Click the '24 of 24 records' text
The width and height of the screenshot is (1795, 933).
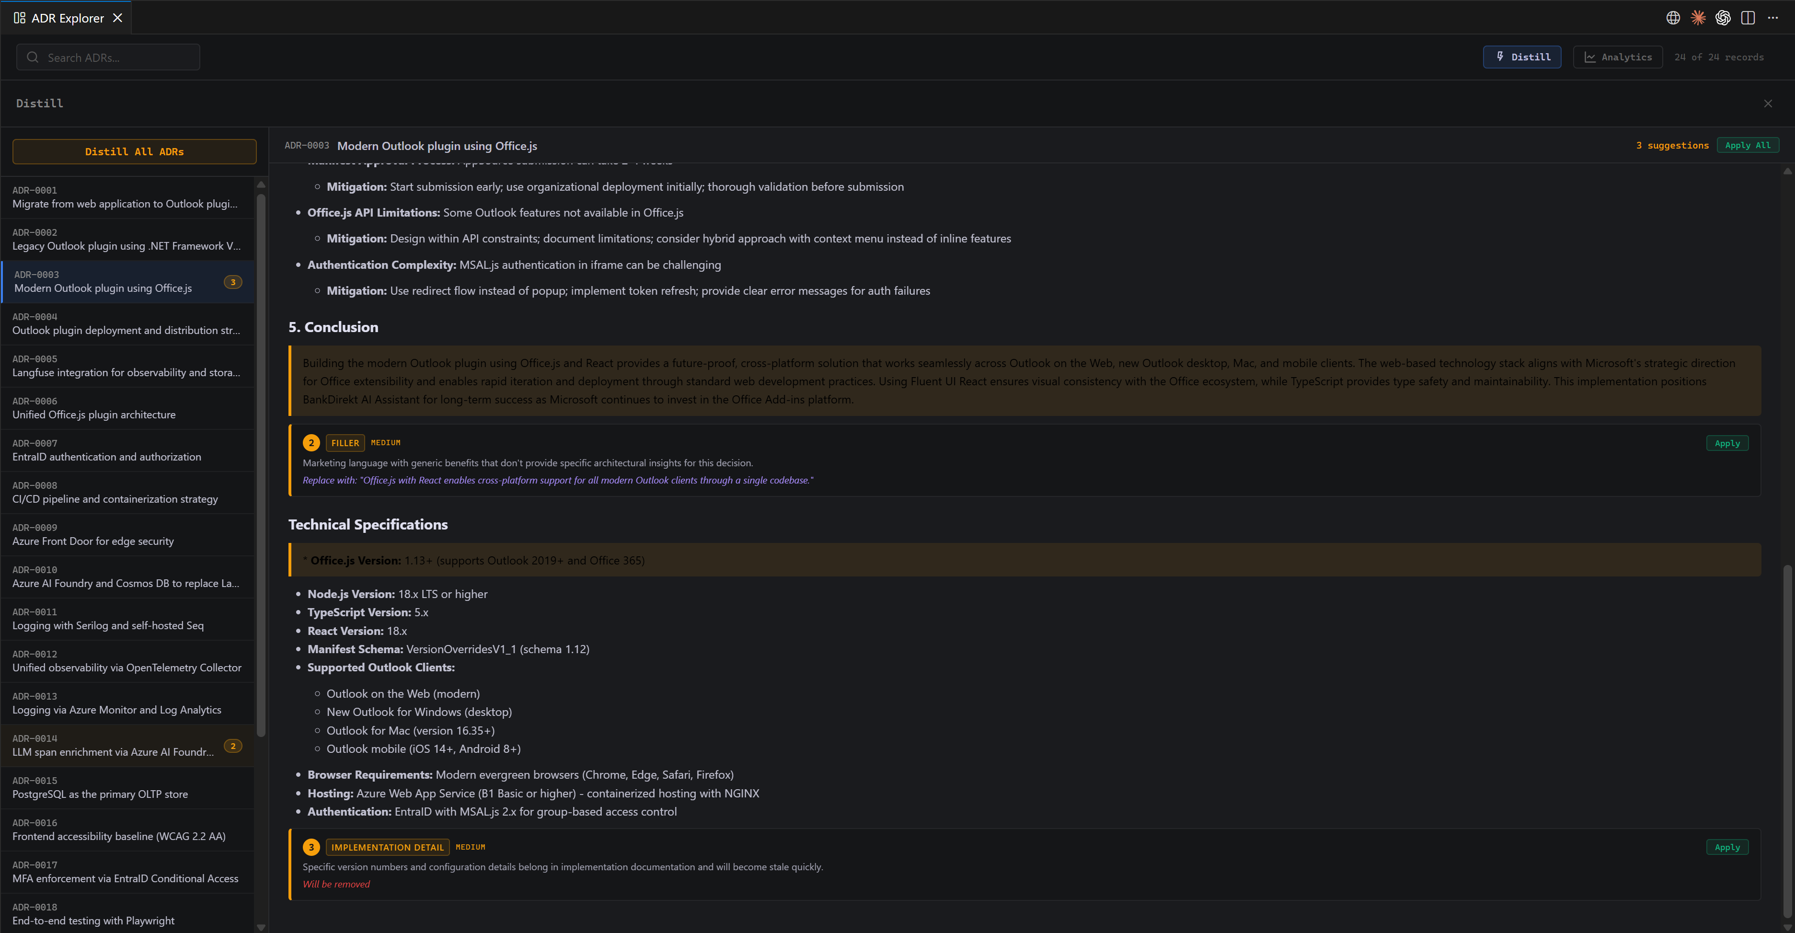[1719, 57]
